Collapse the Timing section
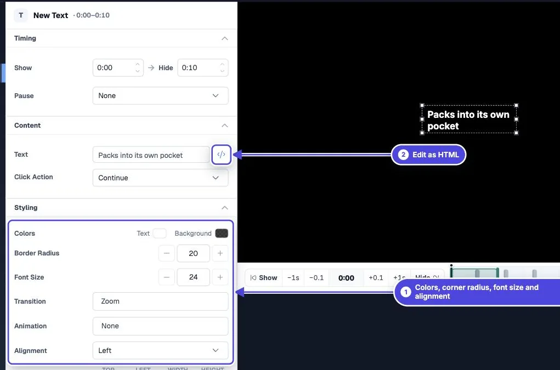 (225, 38)
